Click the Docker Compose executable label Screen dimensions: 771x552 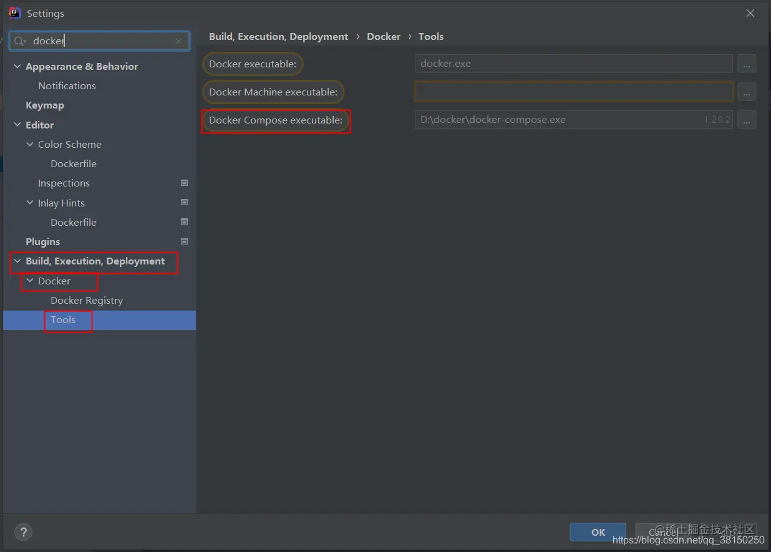tap(276, 120)
